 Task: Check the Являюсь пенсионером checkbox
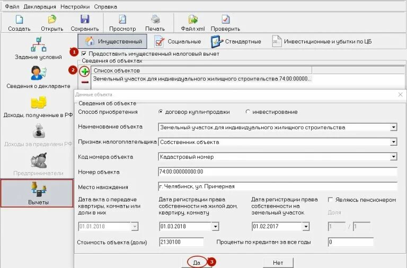tap(331, 200)
